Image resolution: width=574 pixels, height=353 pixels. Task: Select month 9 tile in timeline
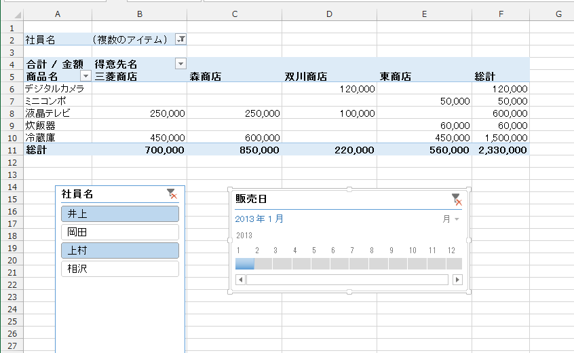[x=398, y=263]
